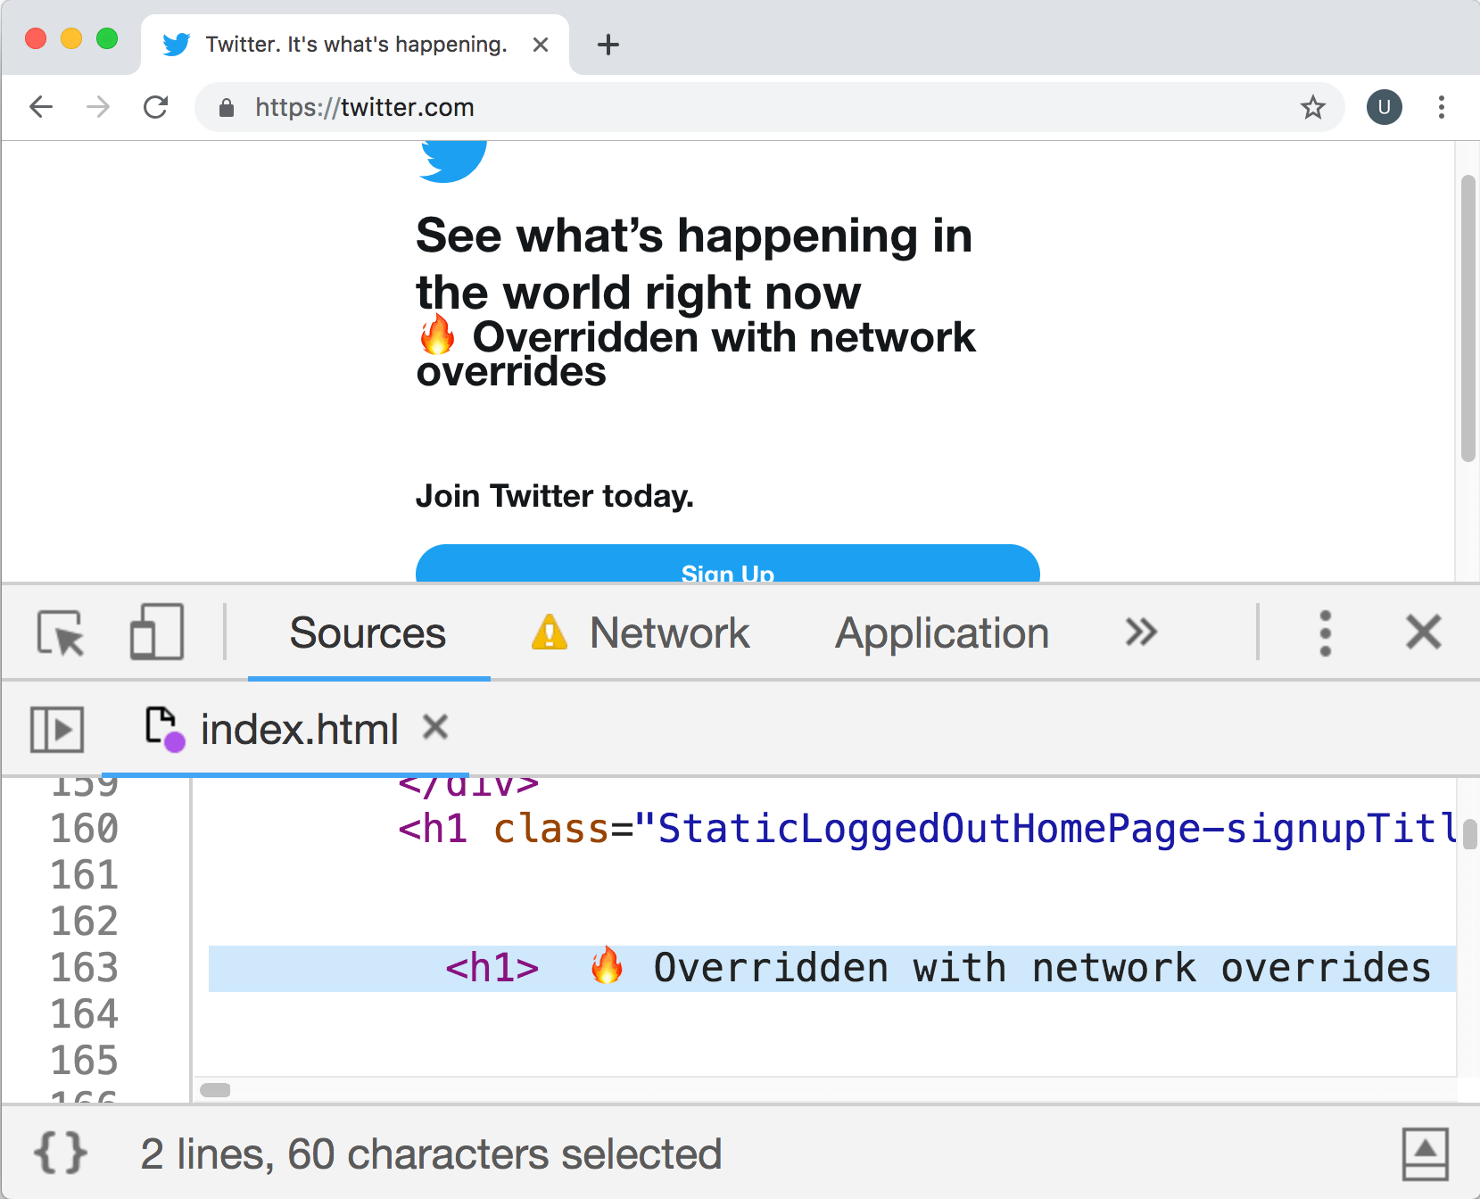Click the code editor vertical scrollbar thumb
Viewport: 1480px width, 1199px height.
1469,835
